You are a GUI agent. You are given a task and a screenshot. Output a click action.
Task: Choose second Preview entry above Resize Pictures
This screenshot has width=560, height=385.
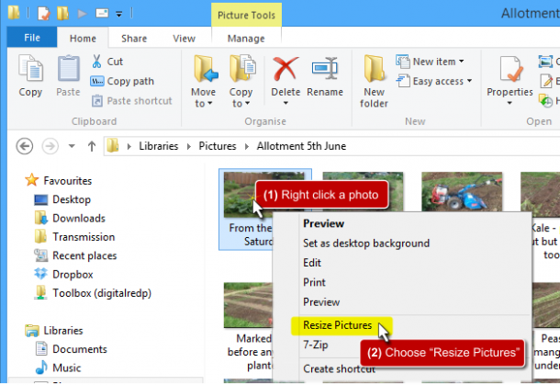321,302
